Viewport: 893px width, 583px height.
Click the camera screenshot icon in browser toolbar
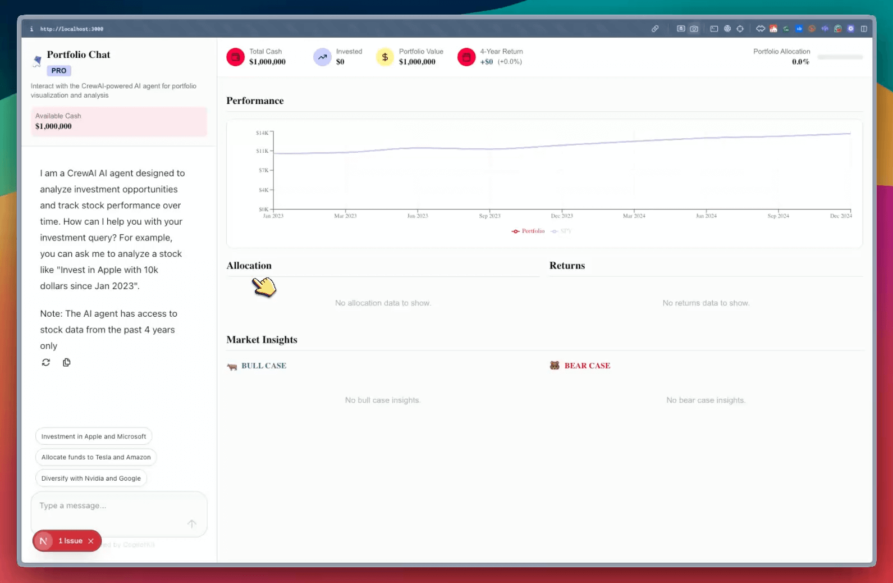click(694, 29)
